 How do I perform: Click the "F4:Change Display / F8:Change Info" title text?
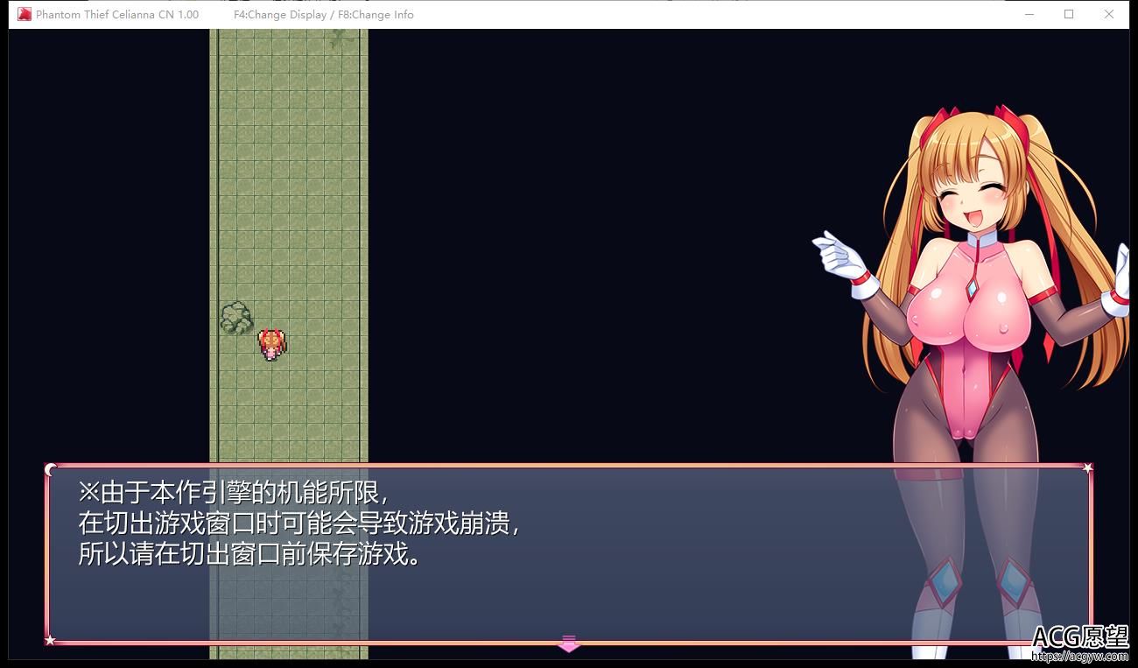[324, 14]
